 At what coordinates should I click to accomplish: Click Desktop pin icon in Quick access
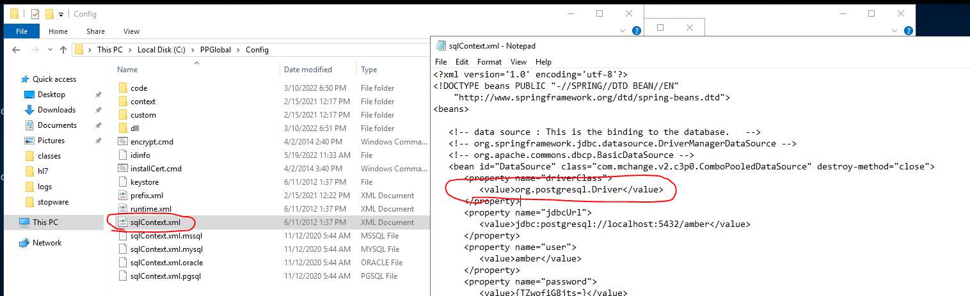pyautogui.click(x=99, y=95)
